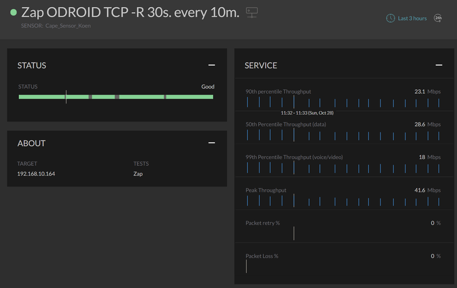Click the Zap test name under TESTS
Screen dimensions: 457x288
tap(138, 174)
